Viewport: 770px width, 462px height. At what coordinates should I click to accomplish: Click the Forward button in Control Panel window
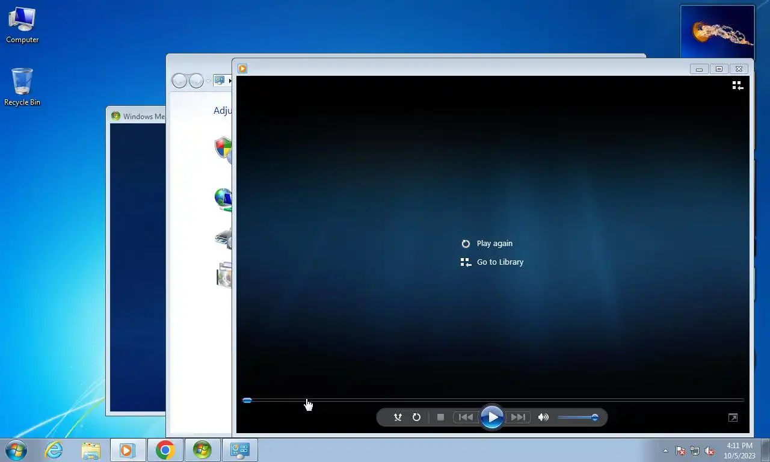pyautogui.click(x=196, y=80)
